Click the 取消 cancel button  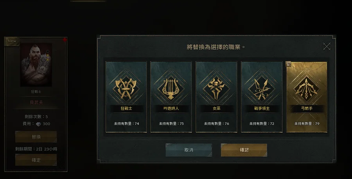(x=189, y=150)
